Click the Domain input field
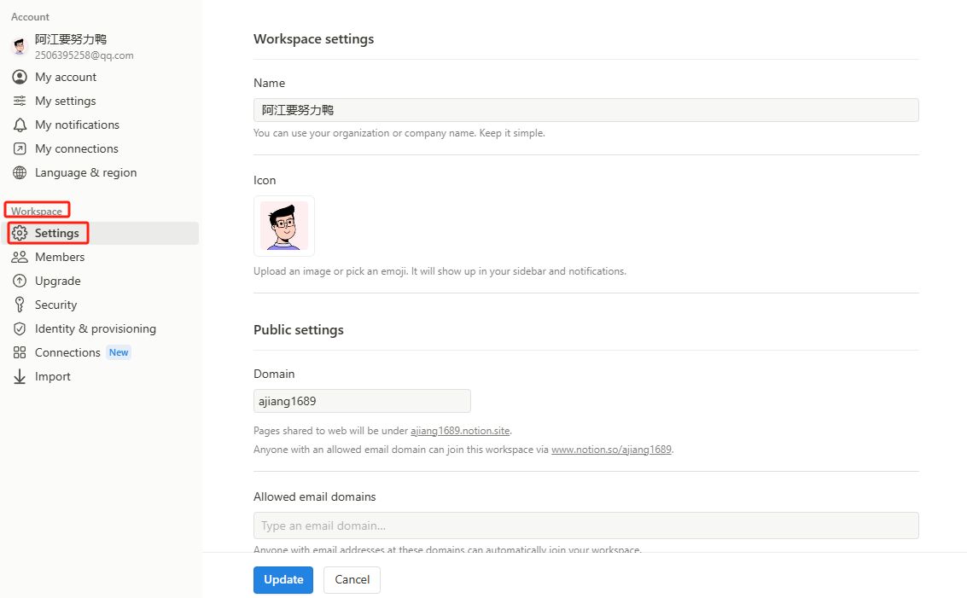Screen dimensions: 967x598 tap(362, 401)
